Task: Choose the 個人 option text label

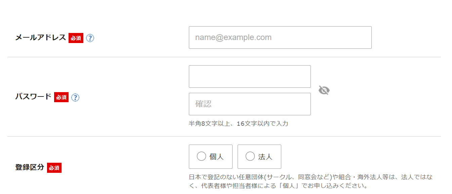Action: pyautogui.click(x=216, y=157)
